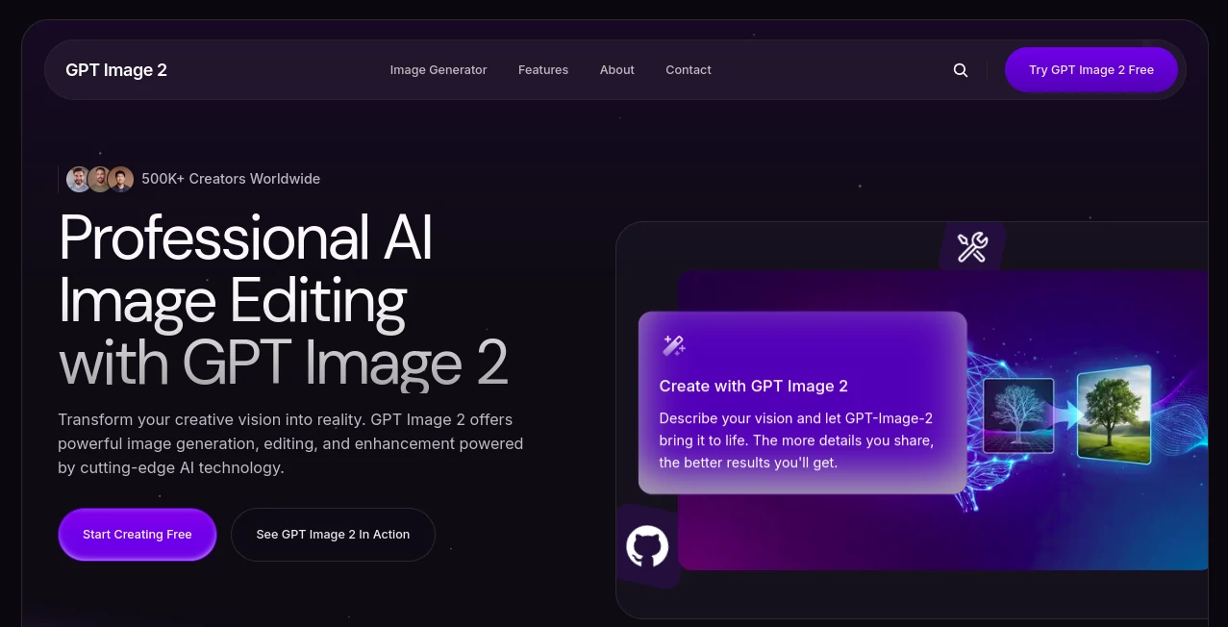1228x627 pixels.
Task: Click the GPT Image 2 logo
Action: click(x=116, y=69)
